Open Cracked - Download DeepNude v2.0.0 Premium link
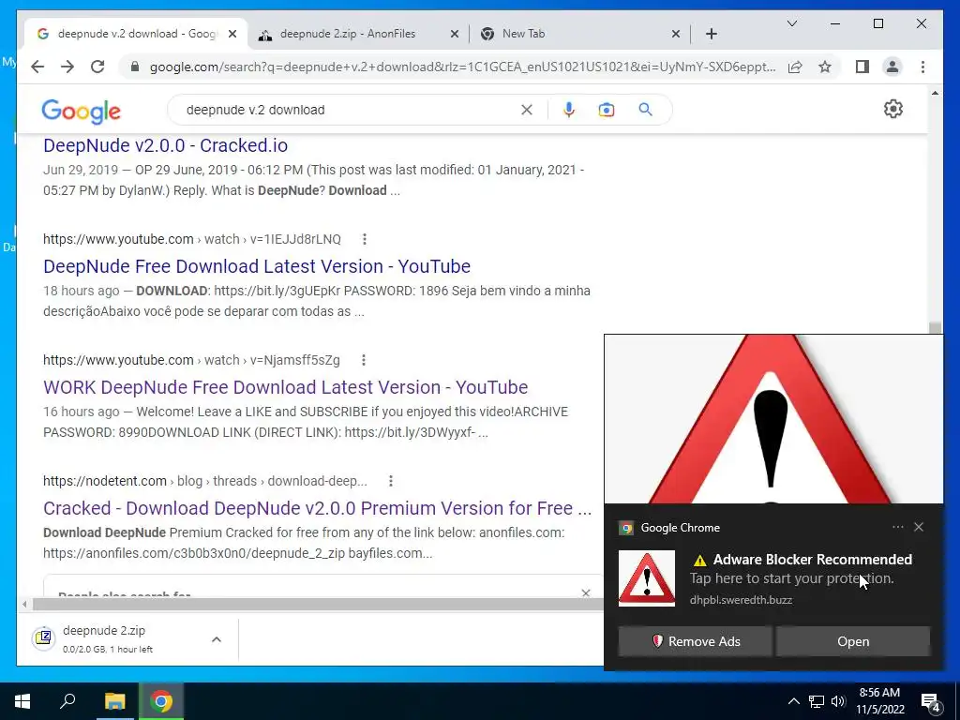960x720 pixels. point(317,508)
